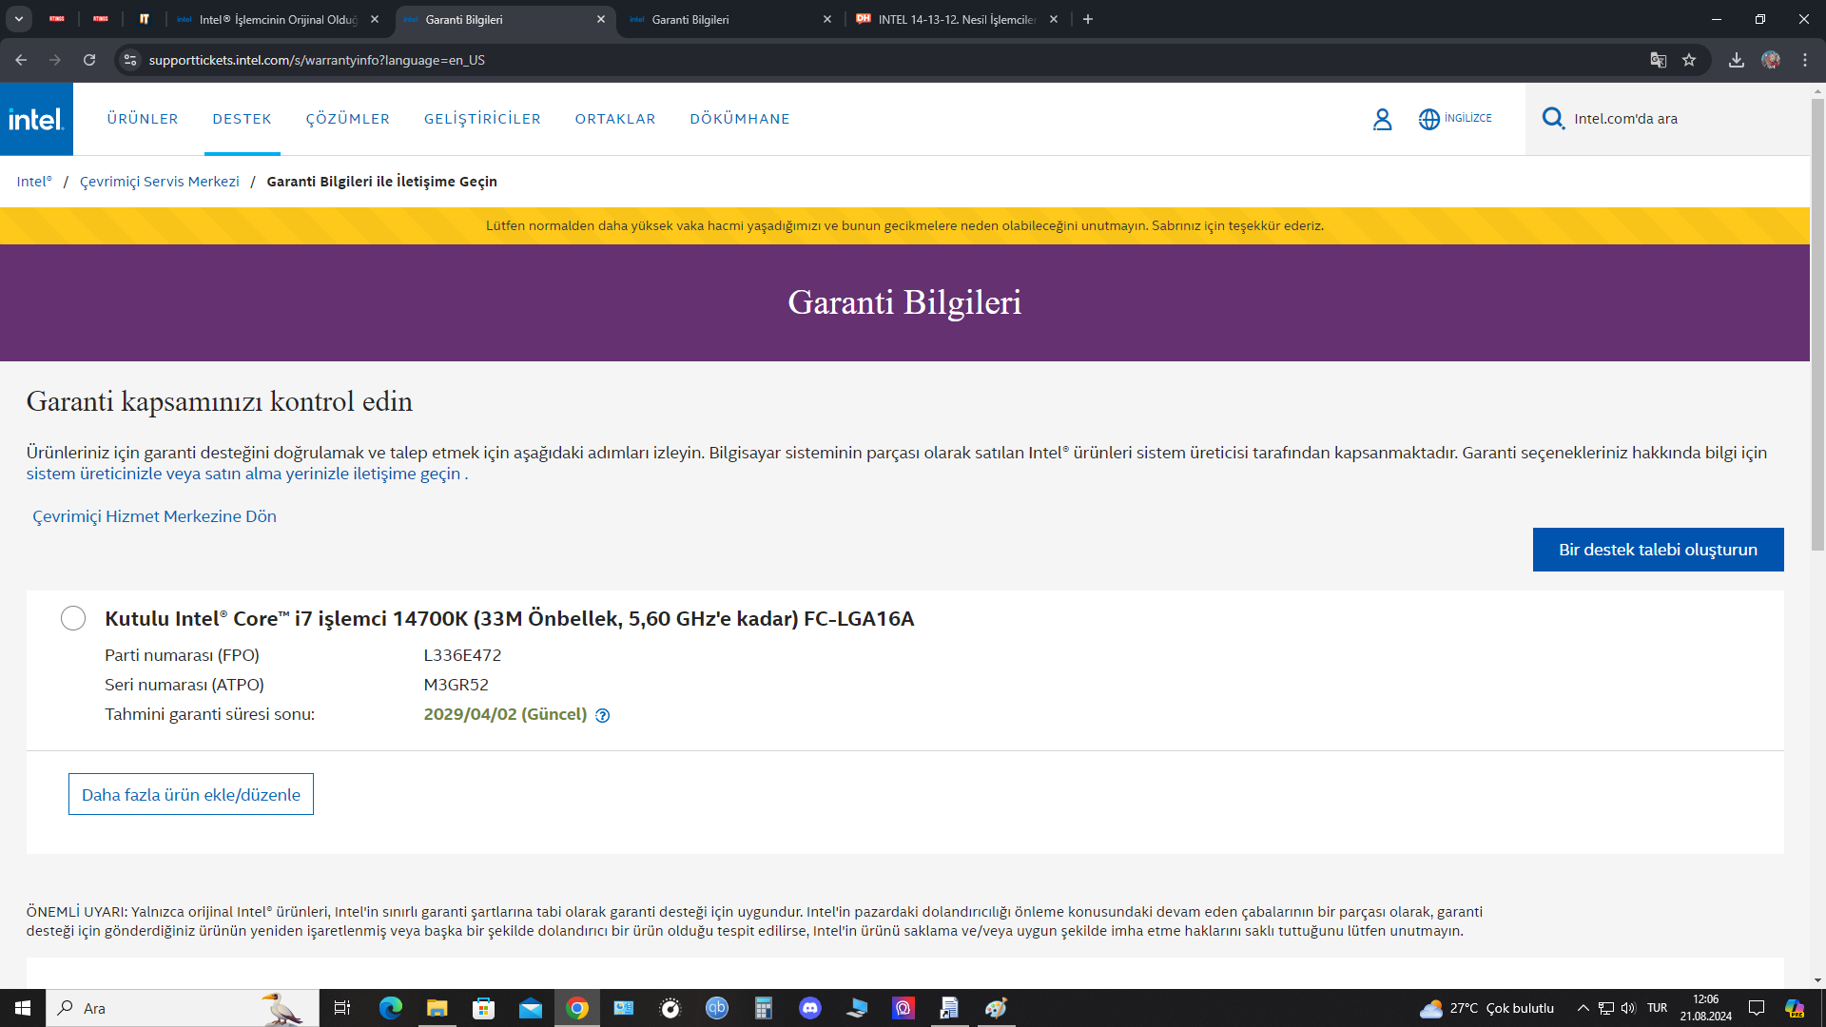Screen dimensions: 1826x1027
Task: Click the volume icon in system tray
Action: (1628, 1008)
